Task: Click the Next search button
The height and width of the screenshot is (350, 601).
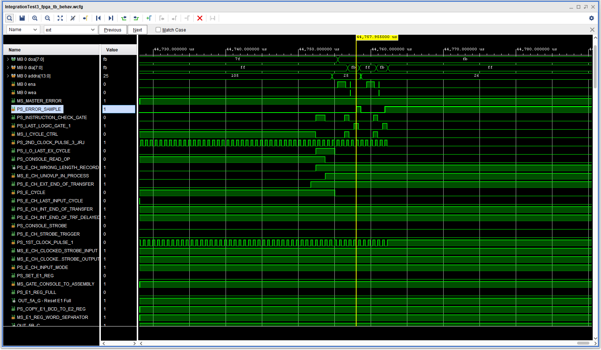Action: pos(137,30)
